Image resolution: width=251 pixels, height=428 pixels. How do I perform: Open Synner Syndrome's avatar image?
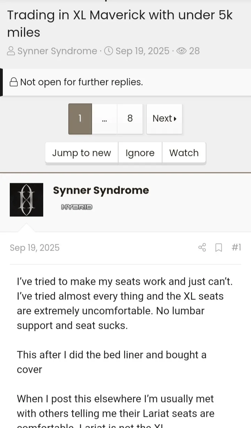point(26,200)
